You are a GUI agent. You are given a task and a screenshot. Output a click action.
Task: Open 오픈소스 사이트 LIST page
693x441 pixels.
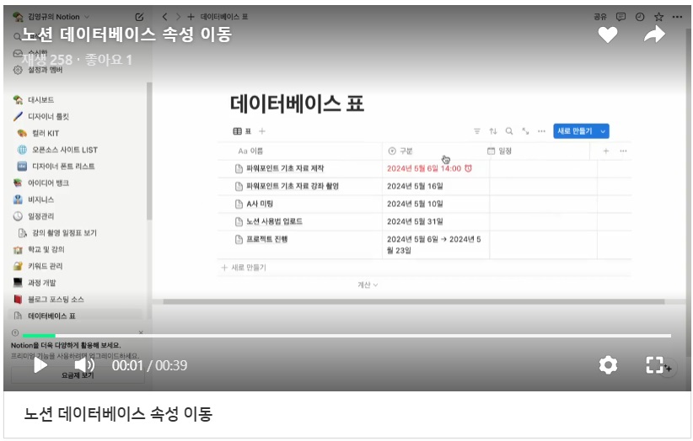tap(65, 150)
